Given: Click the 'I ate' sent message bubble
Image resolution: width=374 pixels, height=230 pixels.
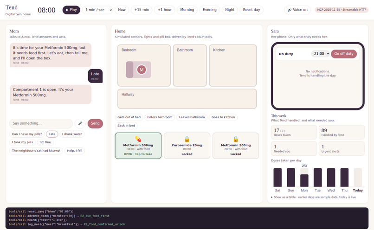Looking at the screenshot, I should coord(95,76).
